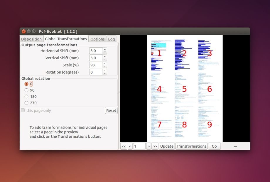Click the Reset button
Viewport: 270px width, 182px height.
point(111,111)
